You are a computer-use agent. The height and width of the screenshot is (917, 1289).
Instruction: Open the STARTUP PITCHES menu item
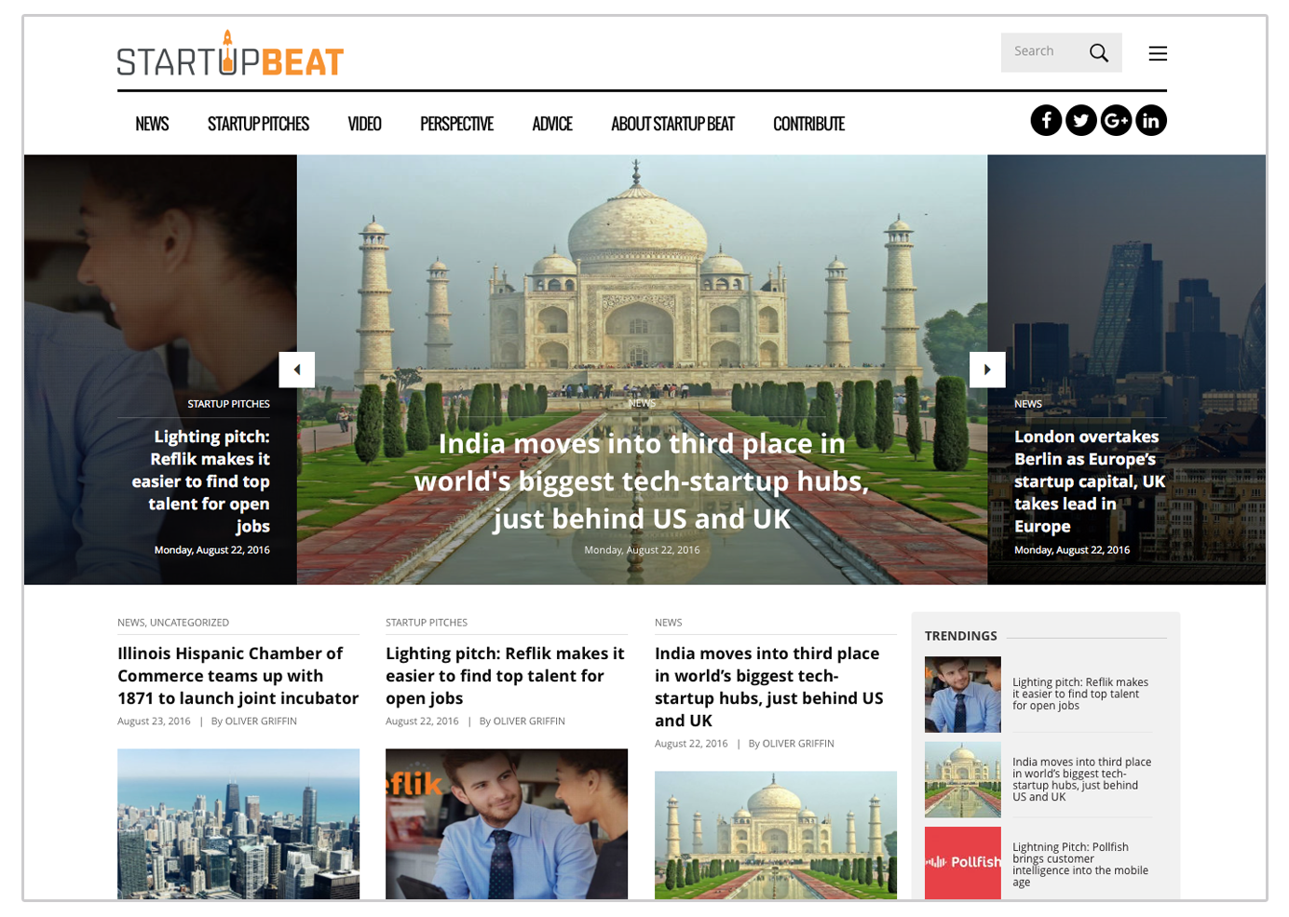click(x=258, y=123)
